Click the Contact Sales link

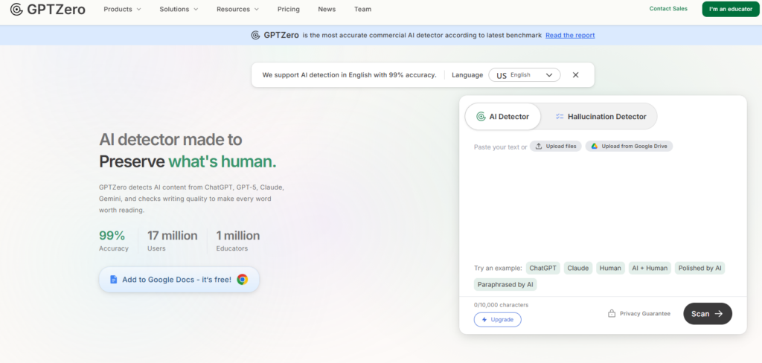tap(668, 9)
